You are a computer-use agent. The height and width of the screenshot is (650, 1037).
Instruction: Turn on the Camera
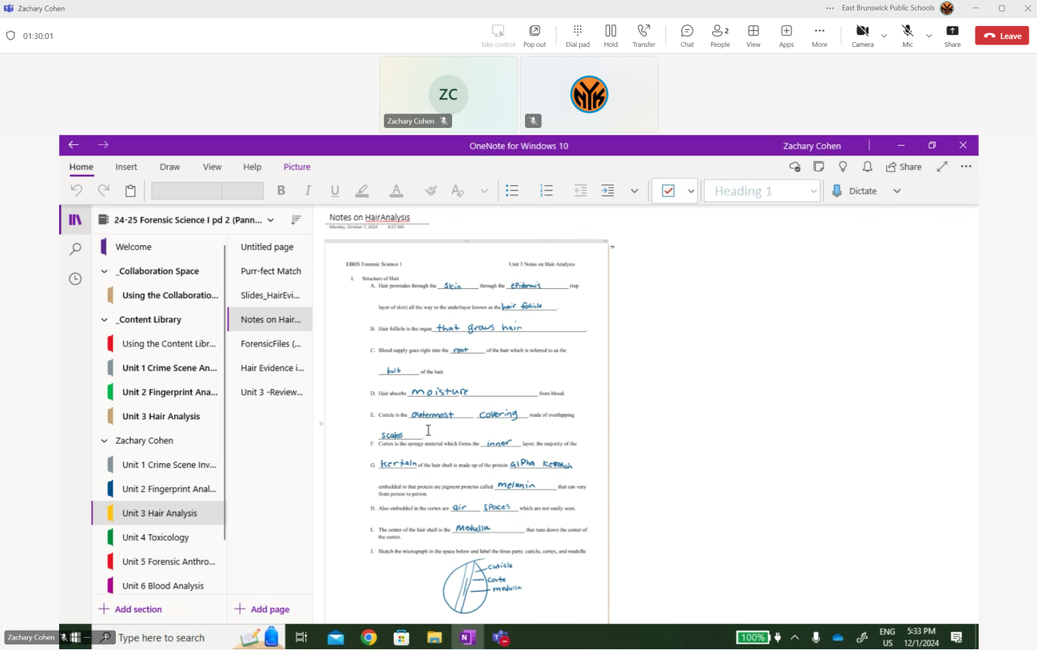[862, 36]
